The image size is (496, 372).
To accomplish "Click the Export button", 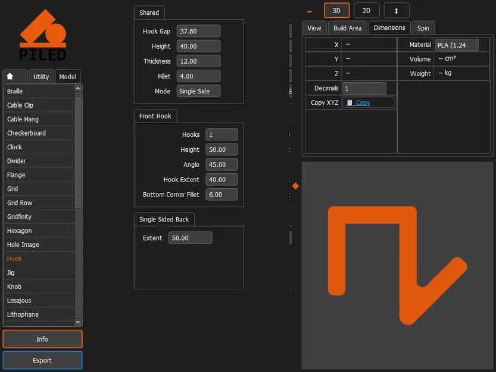I will pyautogui.click(x=42, y=360).
